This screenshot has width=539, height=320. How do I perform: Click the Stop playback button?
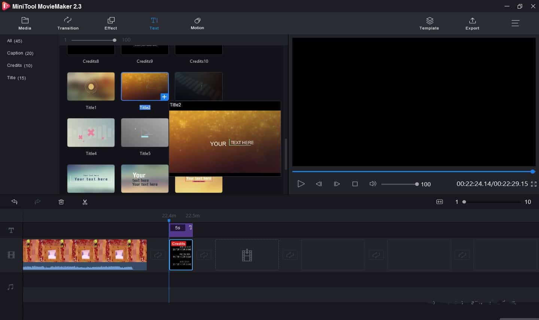(x=355, y=184)
